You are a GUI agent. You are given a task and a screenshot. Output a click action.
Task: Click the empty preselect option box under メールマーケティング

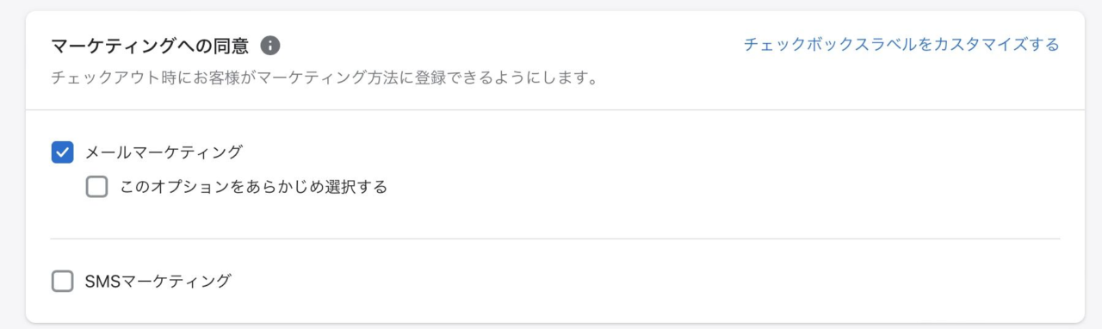pyautogui.click(x=96, y=187)
